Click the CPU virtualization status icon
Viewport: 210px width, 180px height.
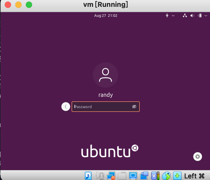click(155, 175)
